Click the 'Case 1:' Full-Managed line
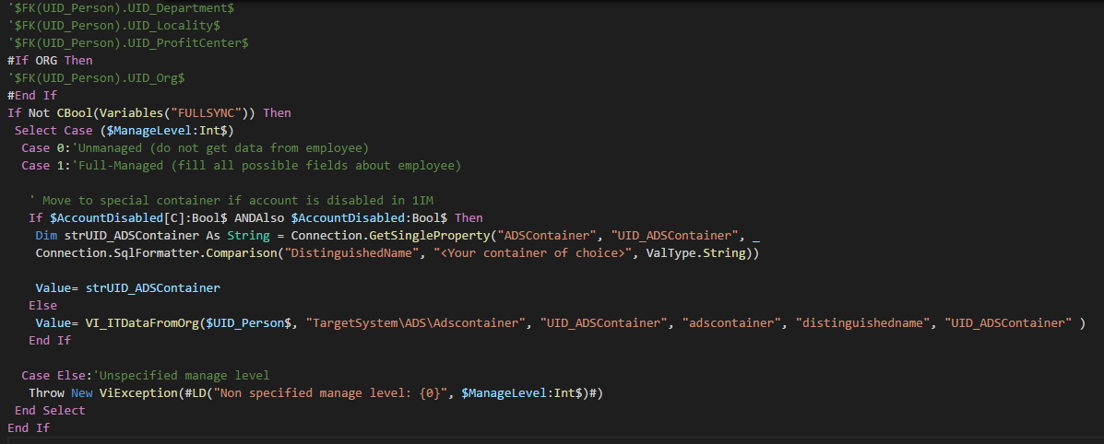The image size is (1104, 444). pos(241,166)
